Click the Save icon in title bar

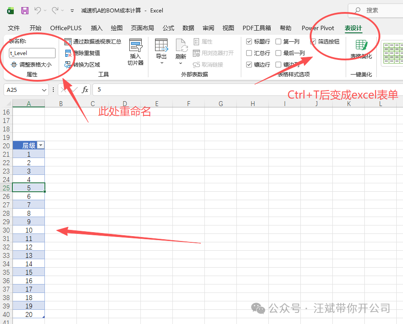[25, 10]
